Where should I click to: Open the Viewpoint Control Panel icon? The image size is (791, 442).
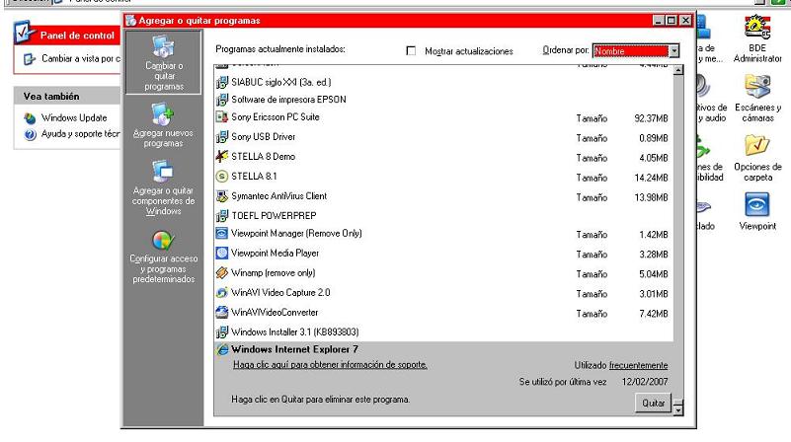click(x=757, y=211)
